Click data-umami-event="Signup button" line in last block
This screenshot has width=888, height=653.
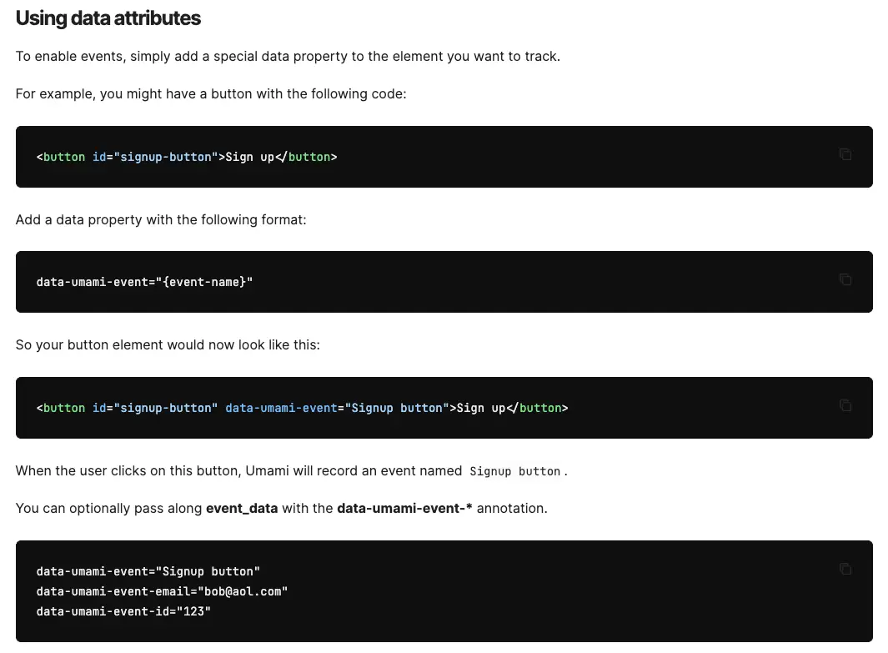[148, 571]
